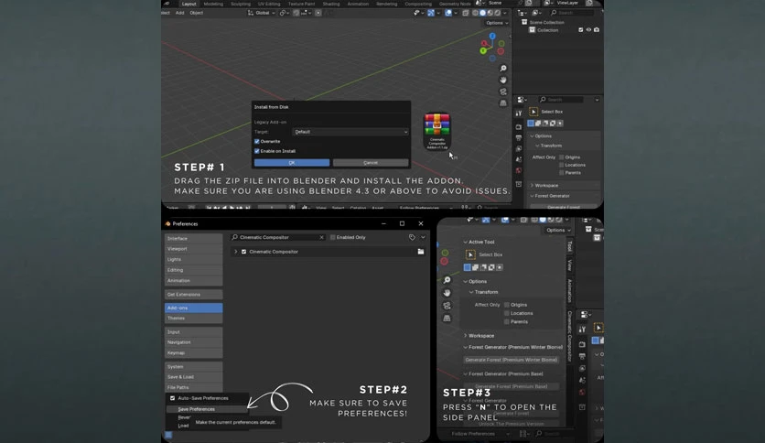Screen dimensions: 765x443
Task: Click pan hand icon in Step 3 viewport
Action: [x=447, y=293]
